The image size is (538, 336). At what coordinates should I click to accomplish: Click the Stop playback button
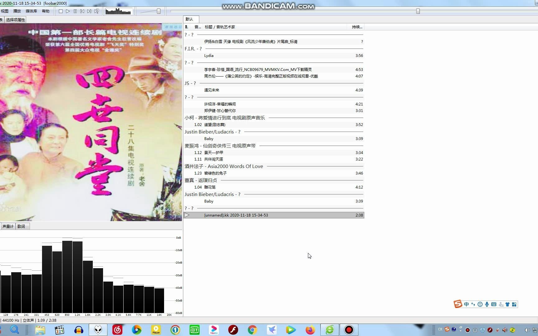(x=61, y=11)
